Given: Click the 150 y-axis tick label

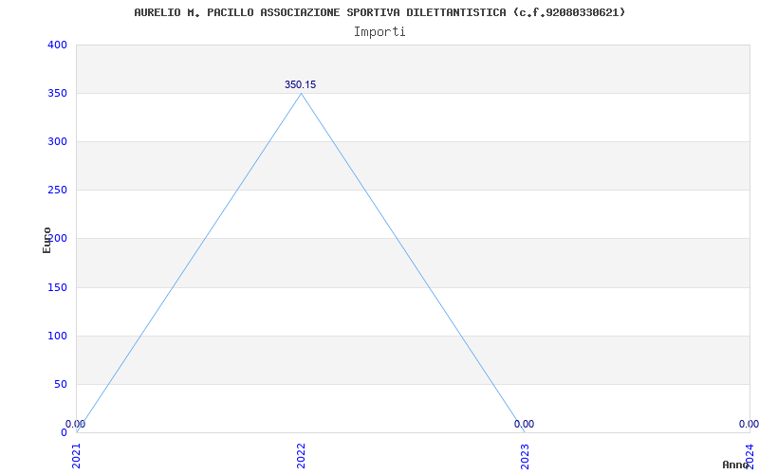Looking at the screenshot, I should click(x=57, y=288).
